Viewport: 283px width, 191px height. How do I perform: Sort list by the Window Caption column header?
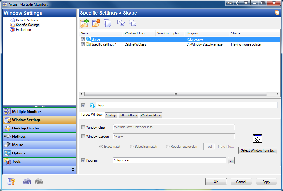coord(170,33)
